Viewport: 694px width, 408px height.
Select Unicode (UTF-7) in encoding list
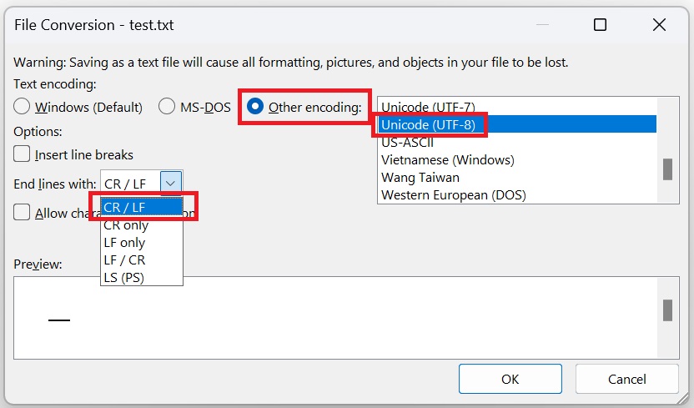[428, 107]
